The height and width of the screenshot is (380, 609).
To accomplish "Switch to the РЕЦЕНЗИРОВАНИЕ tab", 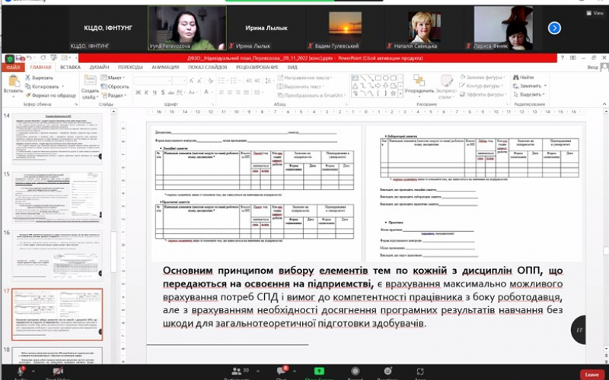I will [x=257, y=68].
